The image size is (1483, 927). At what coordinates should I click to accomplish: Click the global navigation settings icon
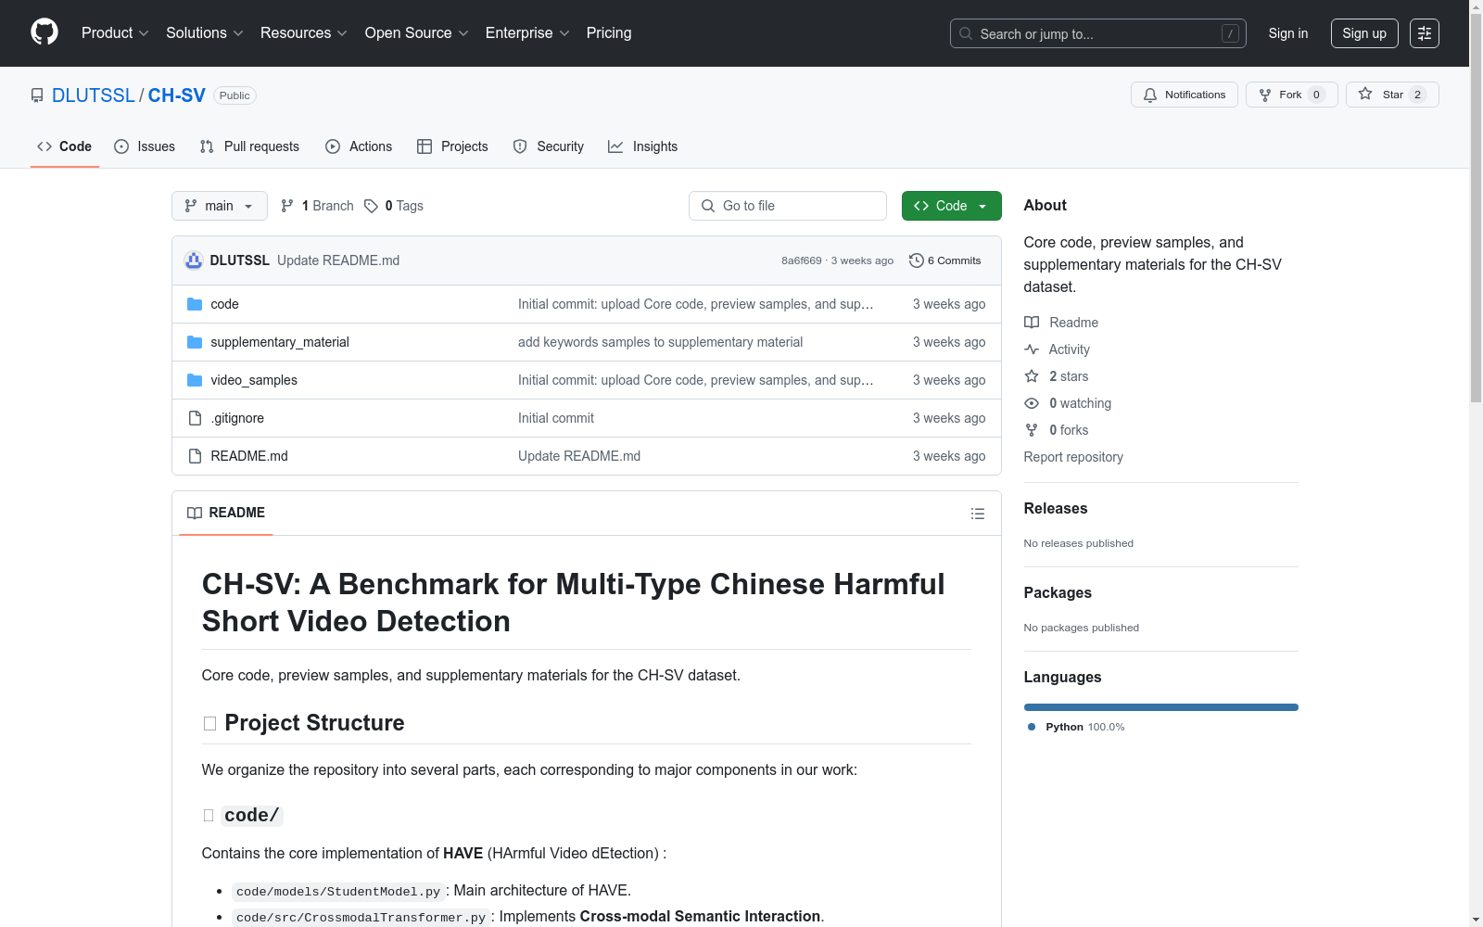point(1425,33)
